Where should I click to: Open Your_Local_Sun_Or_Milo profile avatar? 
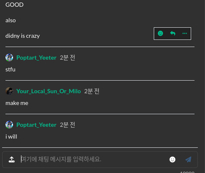pyautogui.click(x=9, y=91)
